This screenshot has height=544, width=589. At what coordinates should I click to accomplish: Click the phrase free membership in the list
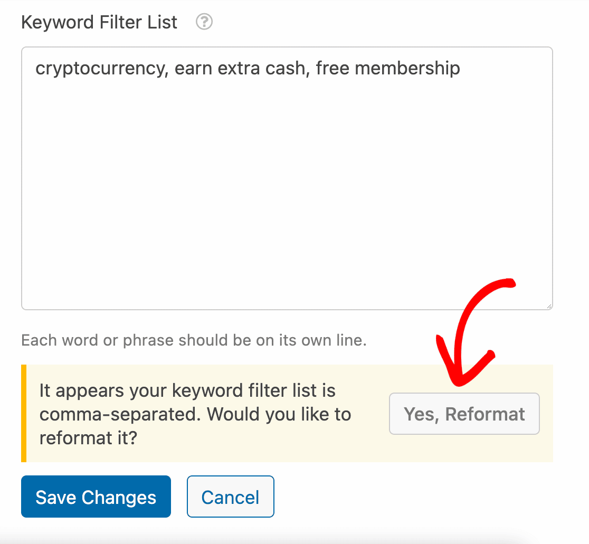(x=388, y=68)
